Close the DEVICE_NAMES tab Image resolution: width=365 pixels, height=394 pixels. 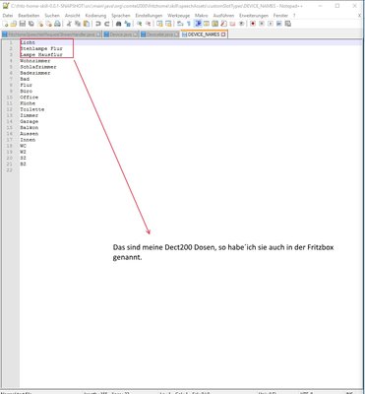[223, 34]
